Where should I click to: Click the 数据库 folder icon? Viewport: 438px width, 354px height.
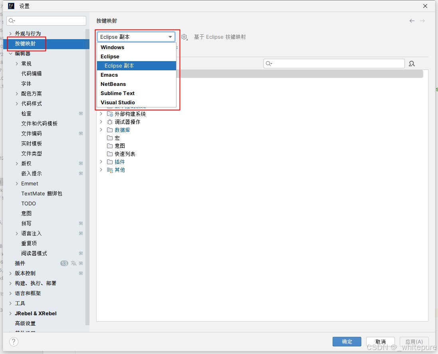[x=110, y=130]
